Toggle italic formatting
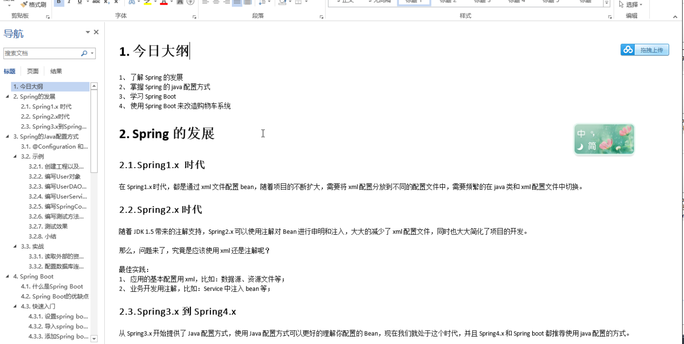Screen dimensions: 684x344 point(69,2)
